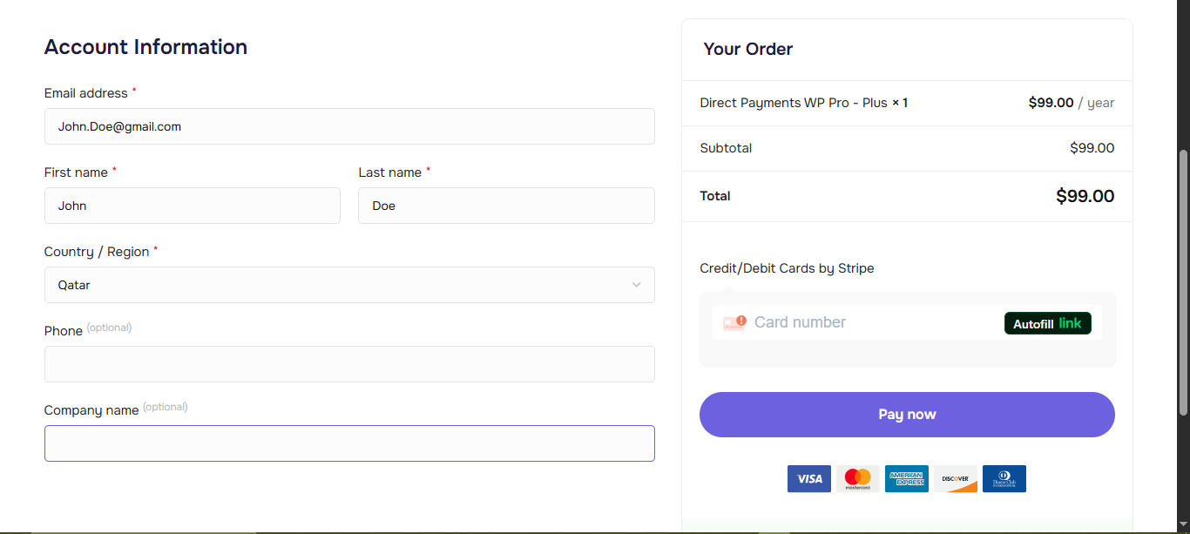1190x534 pixels.
Task: Click the green Link logo in Autofill button
Action: tap(1072, 322)
